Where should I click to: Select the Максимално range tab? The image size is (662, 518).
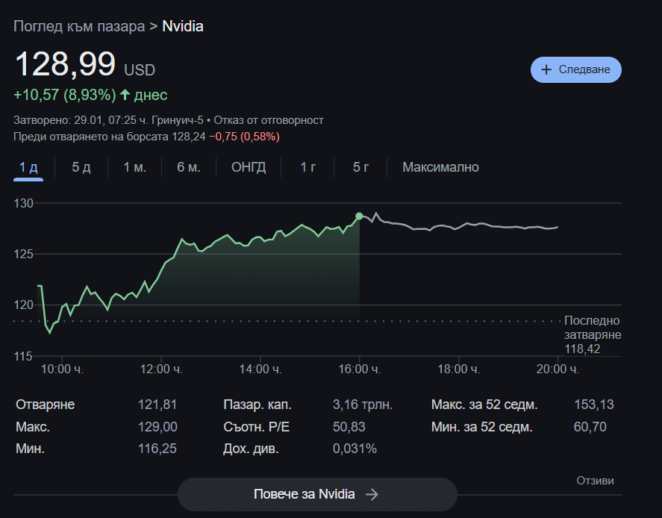coord(440,167)
